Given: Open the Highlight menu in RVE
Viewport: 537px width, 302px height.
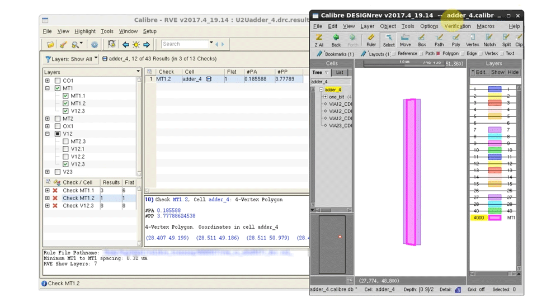Looking at the screenshot, I should tap(85, 31).
